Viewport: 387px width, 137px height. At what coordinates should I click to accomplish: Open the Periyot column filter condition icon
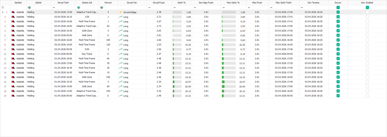tap(101, 8)
